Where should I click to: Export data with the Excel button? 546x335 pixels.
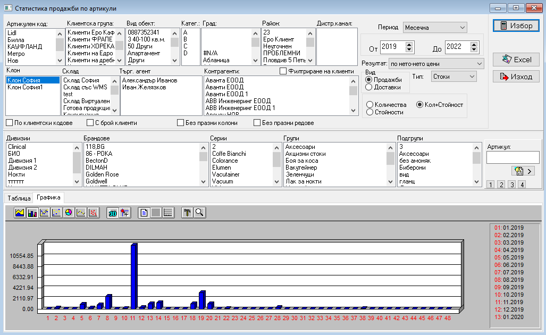(516, 60)
